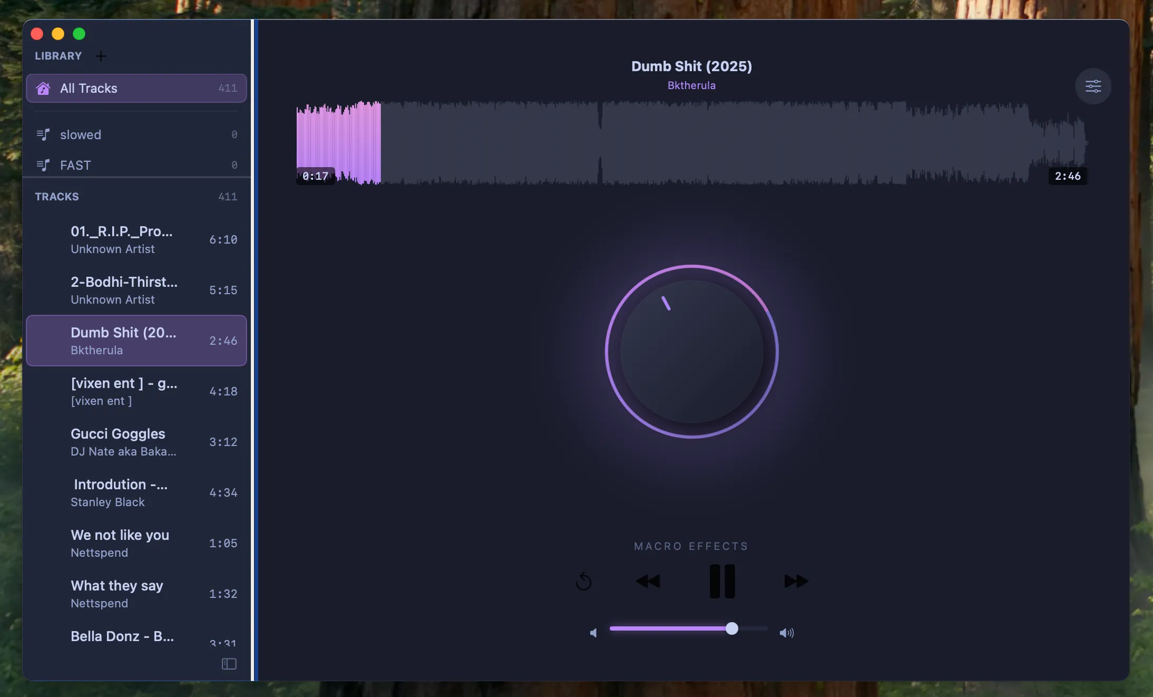Select the track Gucci Goggles
1153x697 pixels.
[132, 442]
